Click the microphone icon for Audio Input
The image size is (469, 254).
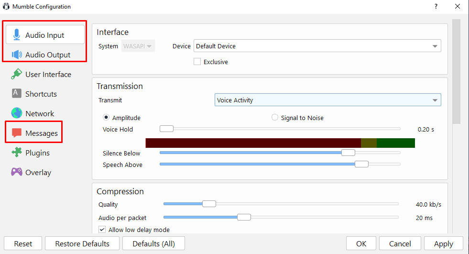pos(17,35)
